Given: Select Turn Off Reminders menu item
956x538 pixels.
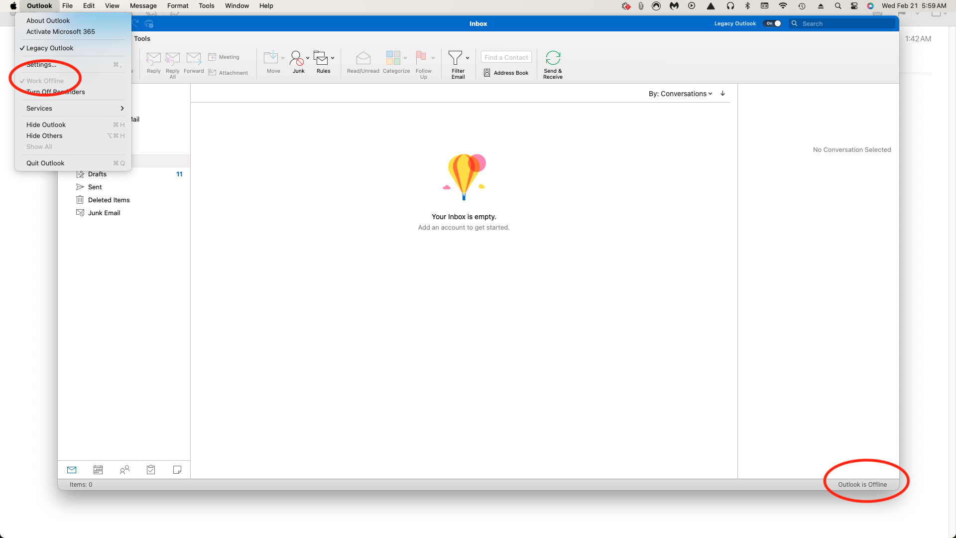Looking at the screenshot, I should click(x=73, y=92).
